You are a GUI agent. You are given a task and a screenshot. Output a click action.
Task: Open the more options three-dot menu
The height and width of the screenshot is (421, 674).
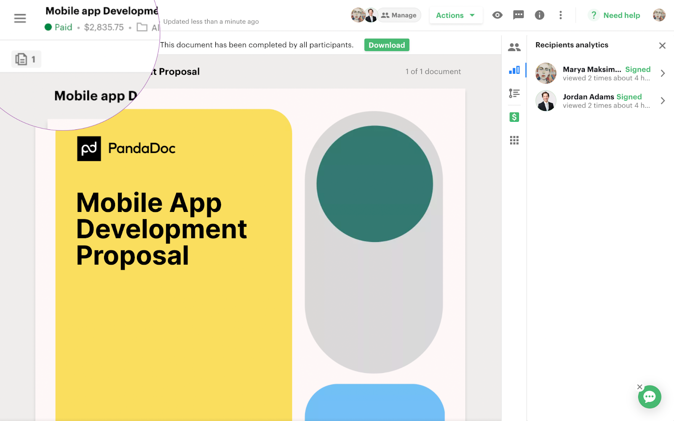[561, 15]
